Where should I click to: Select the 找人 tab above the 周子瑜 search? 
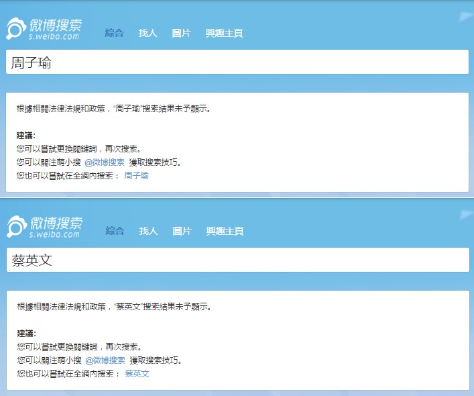coord(147,33)
